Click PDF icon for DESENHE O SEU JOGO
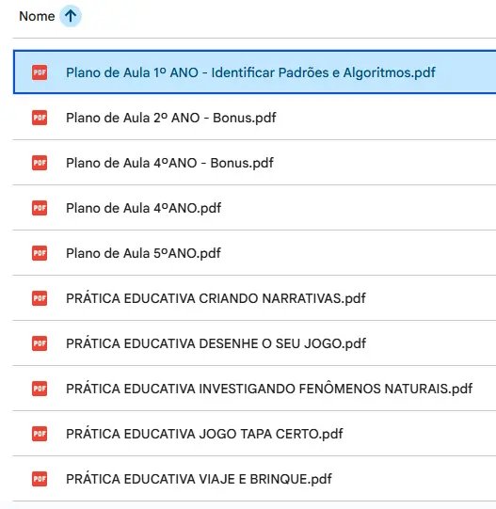This screenshot has height=509, width=496. tap(40, 343)
